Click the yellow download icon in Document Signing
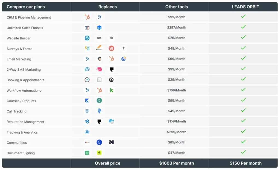The image size is (280, 170). click(99, 153)
